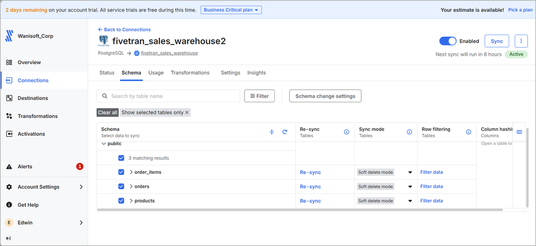The height and width of the screenshot is (246, 536).
Task: Toggle the Enabled connection switch
Action: tap(448, 41)
